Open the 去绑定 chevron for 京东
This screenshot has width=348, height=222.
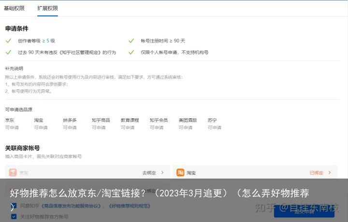point(162,172)
